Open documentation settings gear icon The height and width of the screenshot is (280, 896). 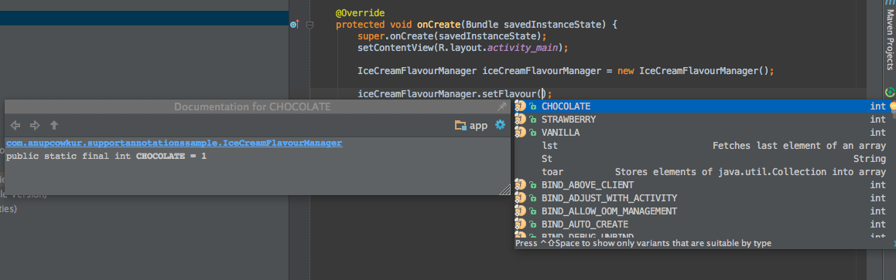pyautogui.click(x=500, y=125)
